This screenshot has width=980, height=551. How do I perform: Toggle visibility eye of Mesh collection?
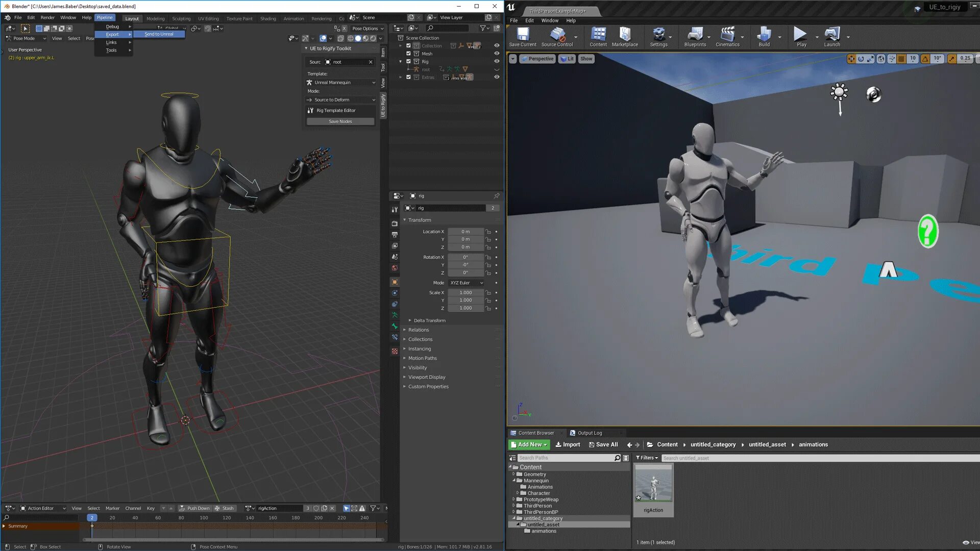tap(497, 54)
